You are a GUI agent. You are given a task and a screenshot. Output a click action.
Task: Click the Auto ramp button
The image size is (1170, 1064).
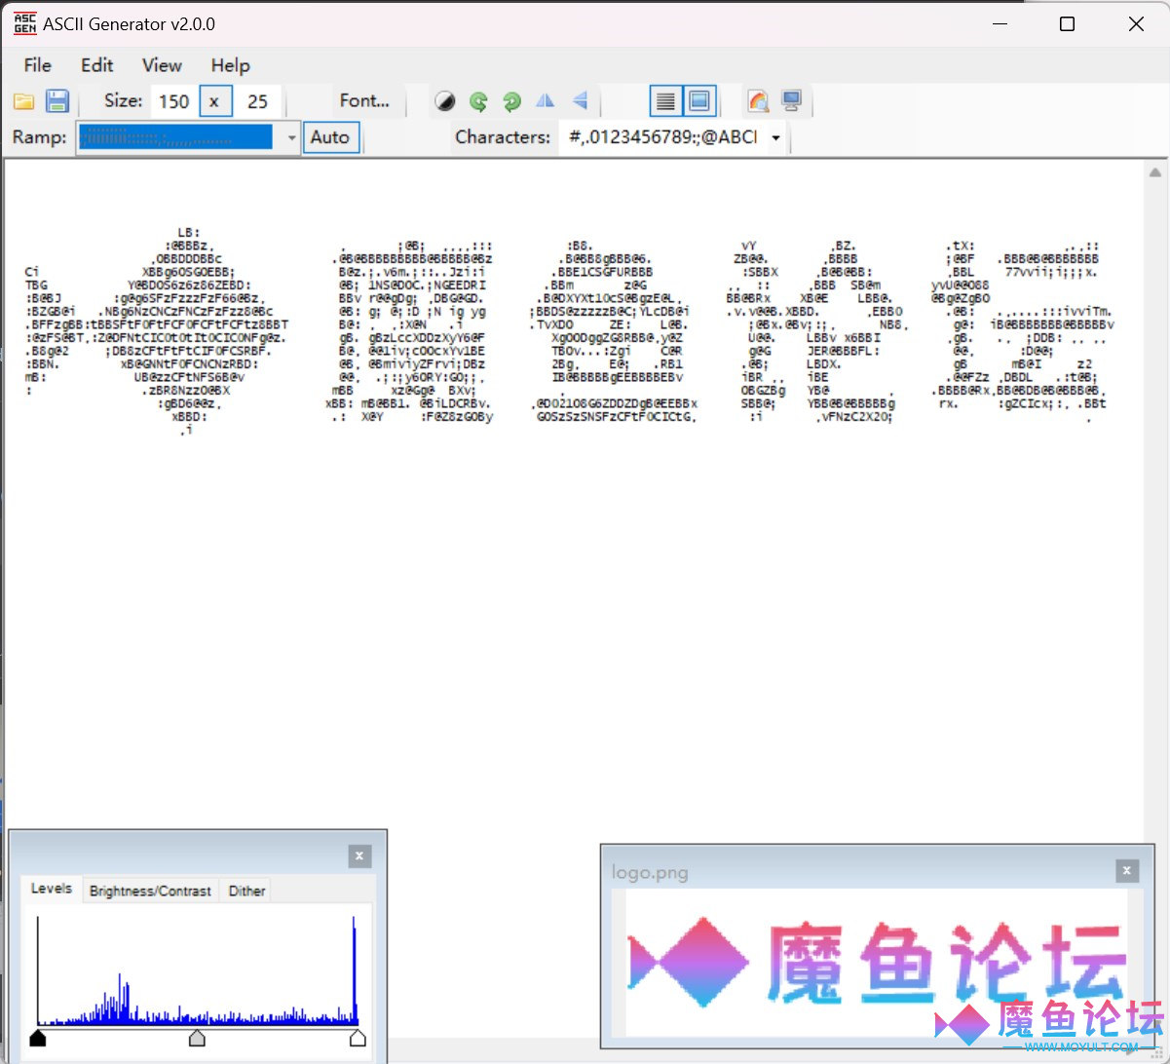(330, 137)
